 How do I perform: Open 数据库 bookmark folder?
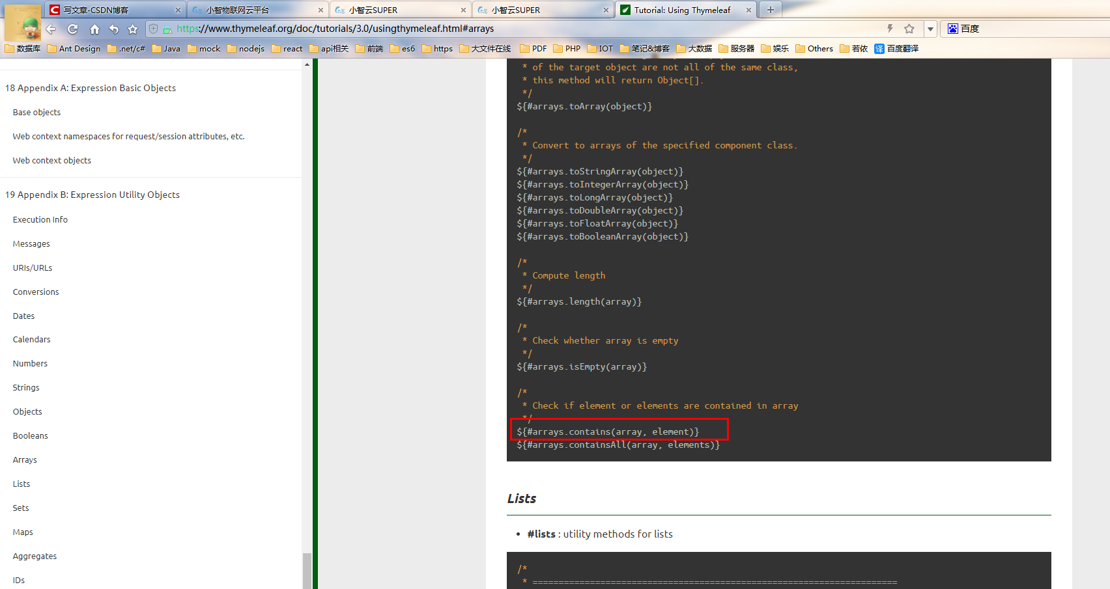pos(23,48)
